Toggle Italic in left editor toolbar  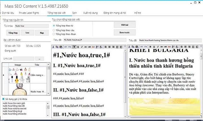click(82, 47)
